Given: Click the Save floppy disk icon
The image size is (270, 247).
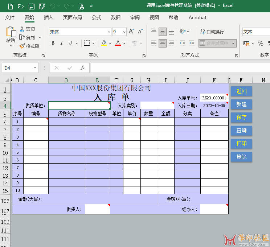Looking at the screenshot, I should pos(32,7).
